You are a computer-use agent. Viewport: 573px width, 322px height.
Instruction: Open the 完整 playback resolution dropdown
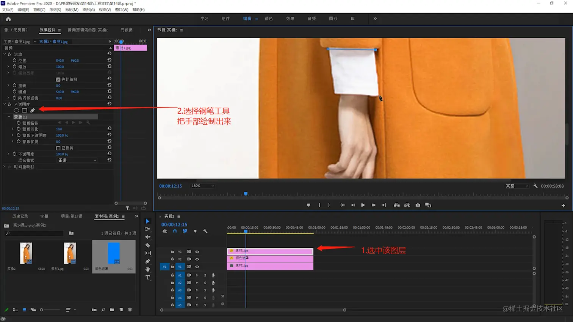click(517, 186)
